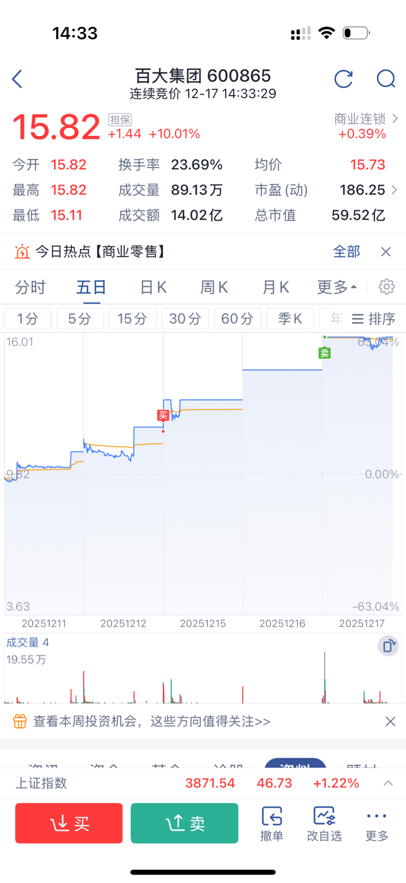This screenshot has height=883, width=406.
Task: Expand the 更多 chart period dropdown
Action: (337, 287)
